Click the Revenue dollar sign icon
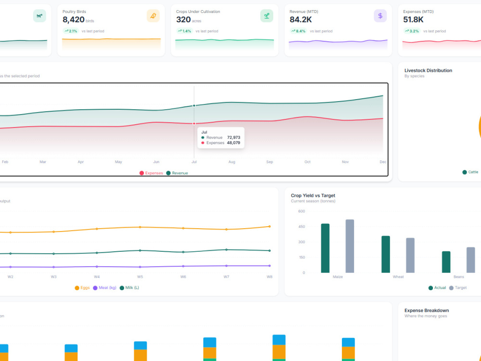Image resolution: width=481 pixels, height=361 pixels. coord(380,16)
